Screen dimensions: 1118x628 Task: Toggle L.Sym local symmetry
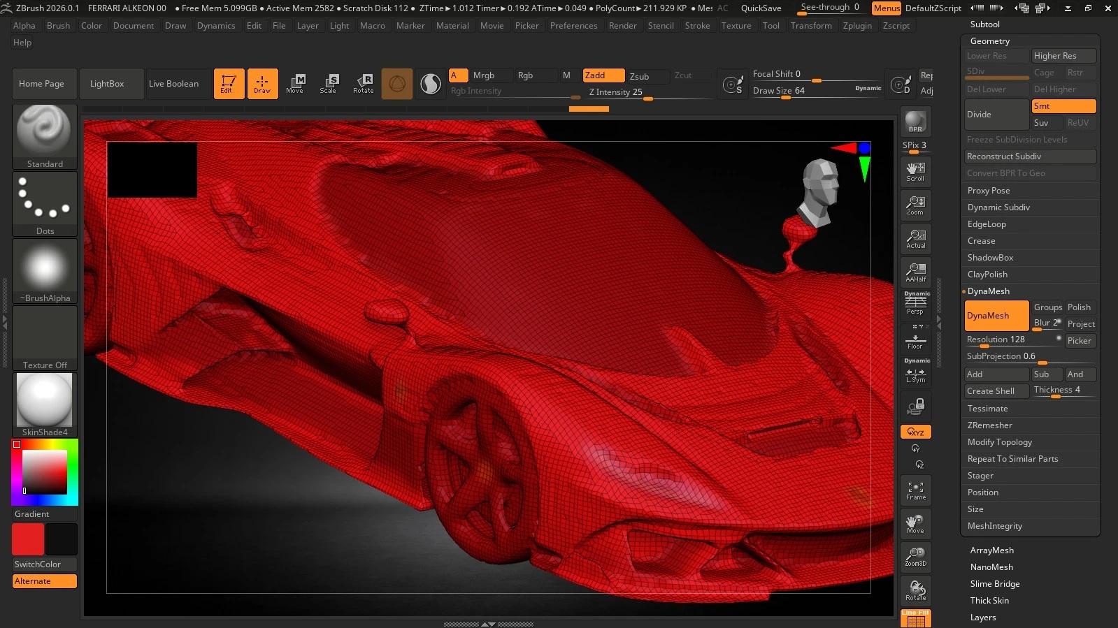915,372
